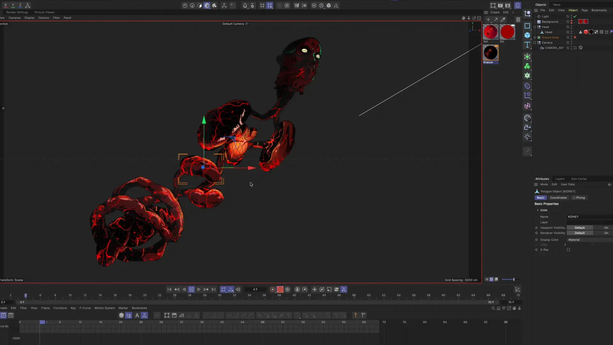
Task: Delete material with the trash icon
Action: pos(518,20)
